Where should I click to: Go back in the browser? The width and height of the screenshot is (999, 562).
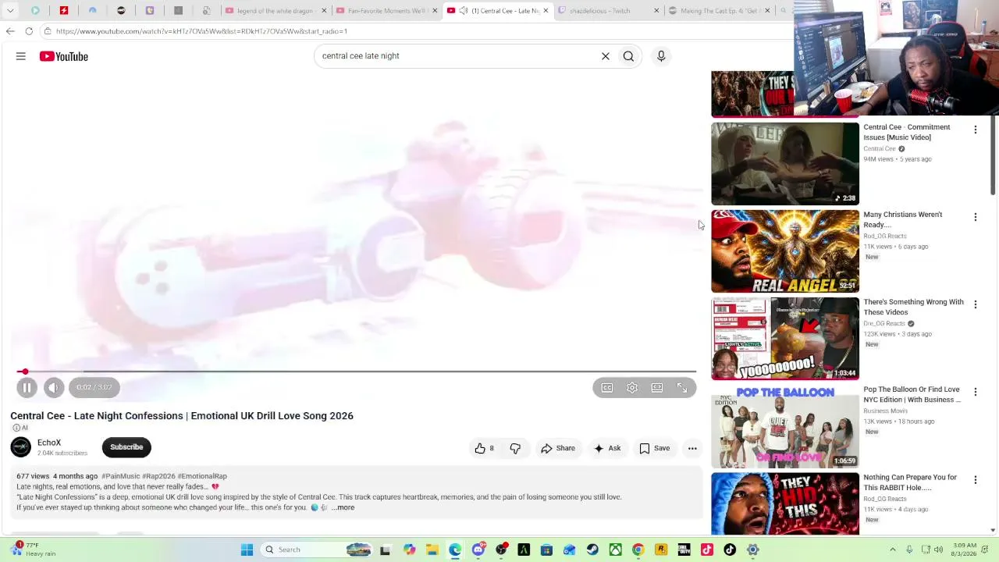pos(10,31)
